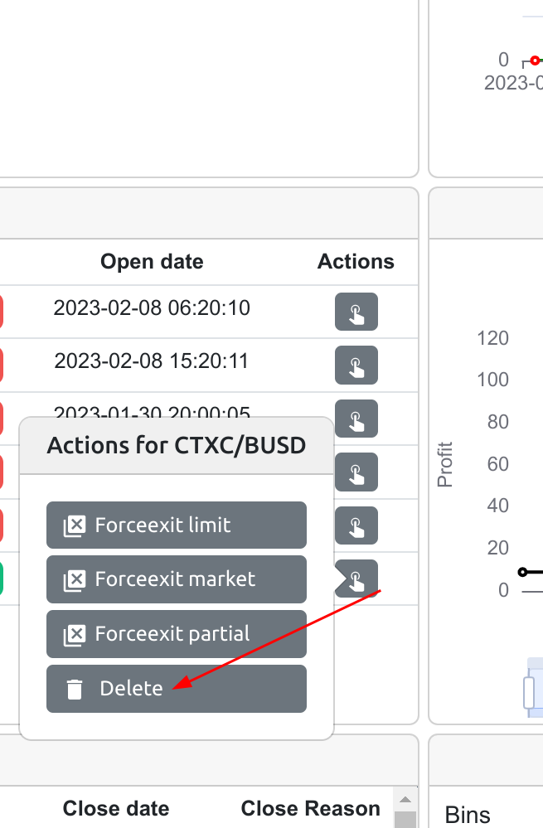Screen dimensions: 543x828
Task: Click the forceexit icon on Forceexit limit
Action: point(73,524)
